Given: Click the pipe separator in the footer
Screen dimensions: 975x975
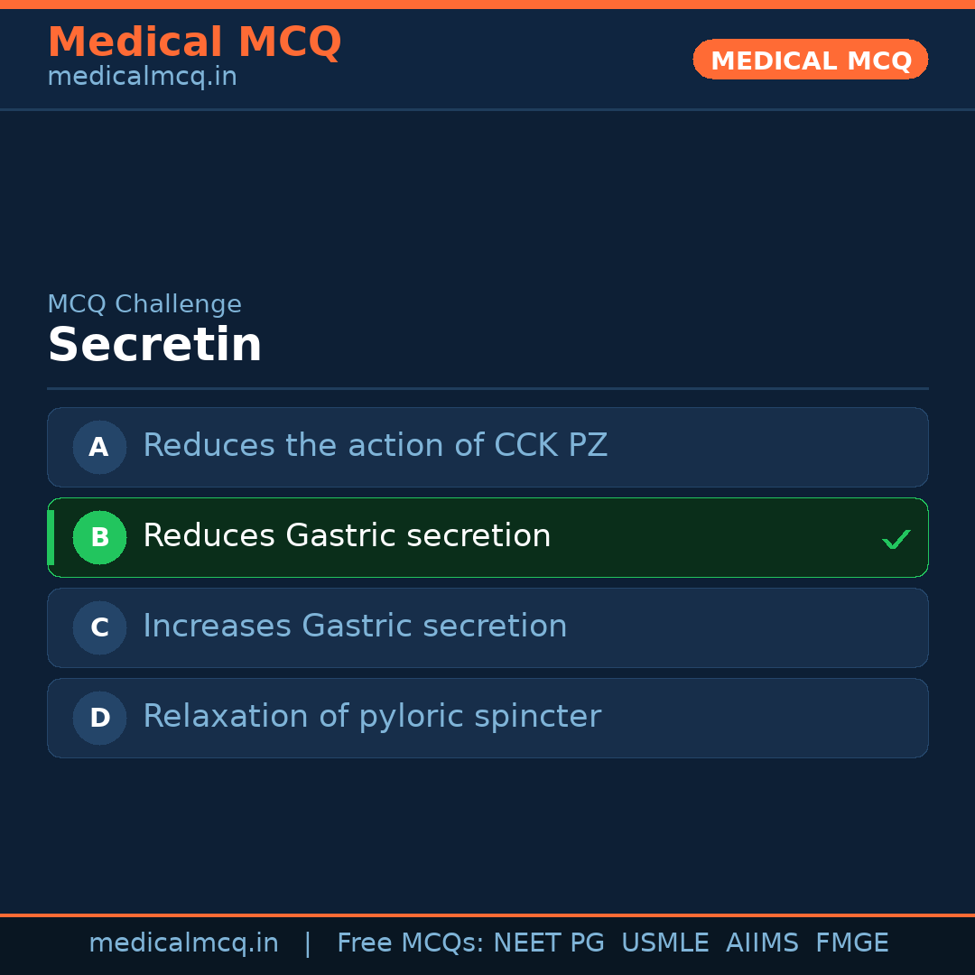Looking at the screenshot, I should point(308,942).
